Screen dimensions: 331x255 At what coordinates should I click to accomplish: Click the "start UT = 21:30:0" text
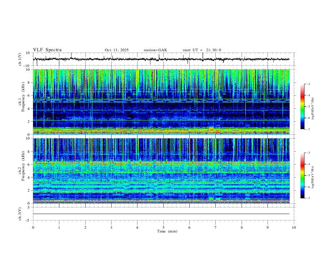pos(202,50)
